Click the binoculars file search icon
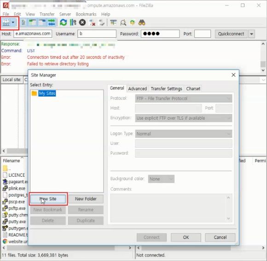Image resolution: width=267 pixels, height=261 pixels. click(x=142, y=23)
